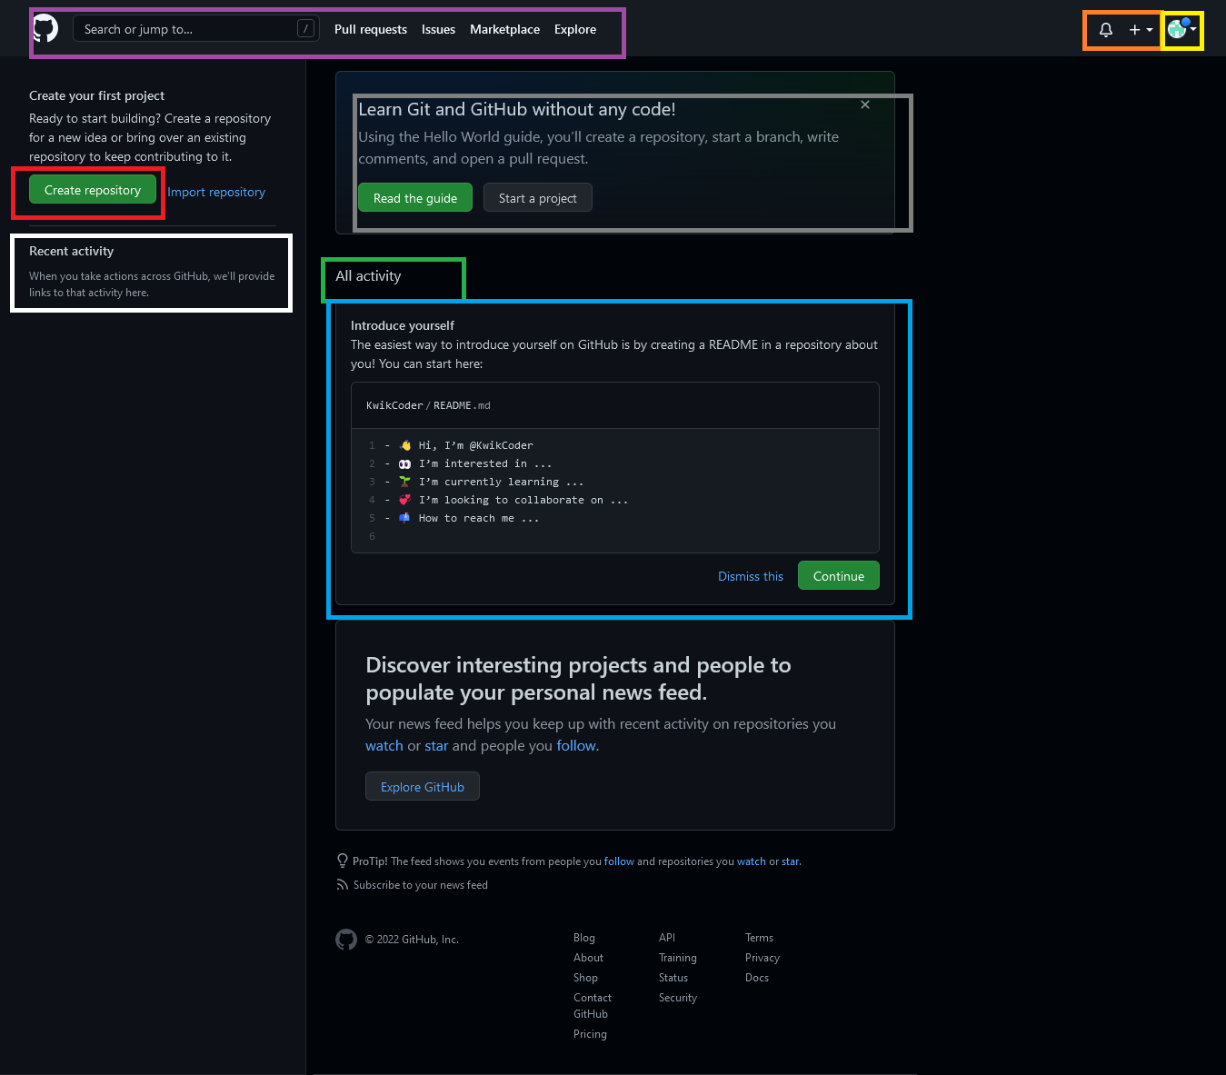Open the Shop footer link
Screen dimensions: 1226x1075
pyautogui.click(x=585, y=978)
